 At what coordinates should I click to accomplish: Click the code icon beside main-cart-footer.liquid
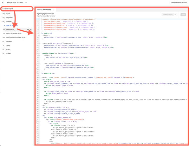pos(4,33)
